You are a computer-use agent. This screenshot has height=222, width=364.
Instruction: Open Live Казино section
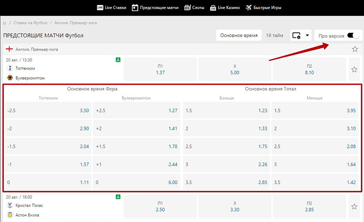(225, 8)
